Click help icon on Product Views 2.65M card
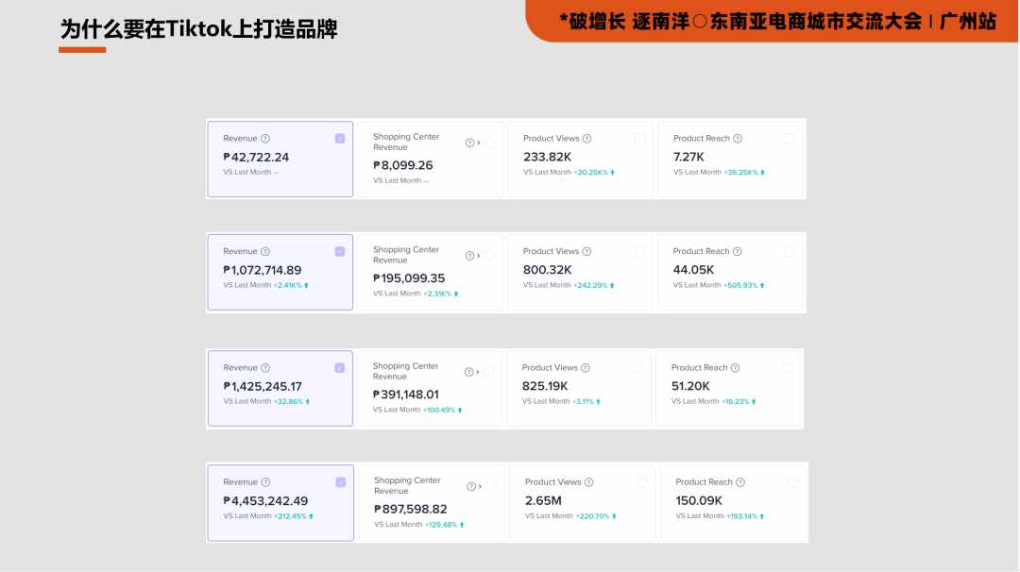This screenshot has height=572, width=1020. click(588, 482)
